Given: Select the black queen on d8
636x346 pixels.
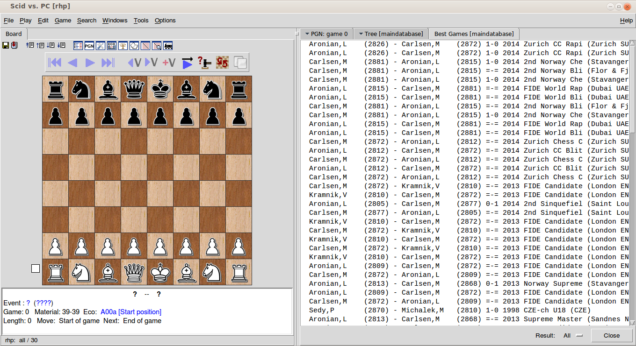Looking at the screenshot, I should point(134,89).
